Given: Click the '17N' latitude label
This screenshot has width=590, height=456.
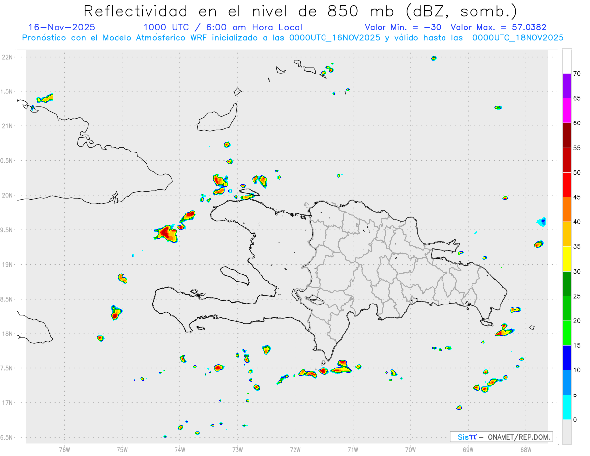Looking at the screenshot, I should click(x=8, y=403).
